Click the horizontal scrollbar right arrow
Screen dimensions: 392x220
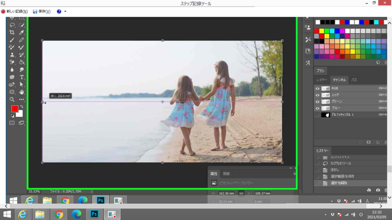pos(381,206)
